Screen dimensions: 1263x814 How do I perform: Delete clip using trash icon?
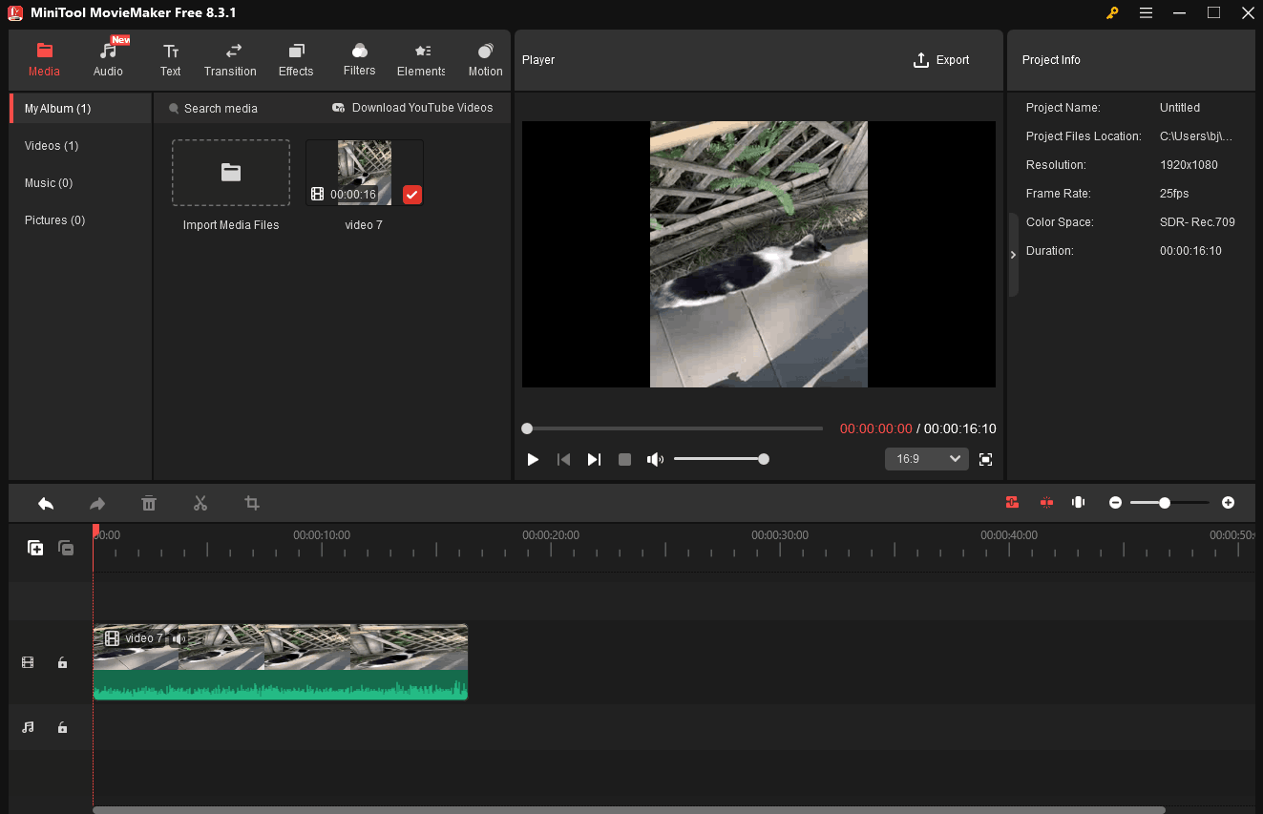149,503
